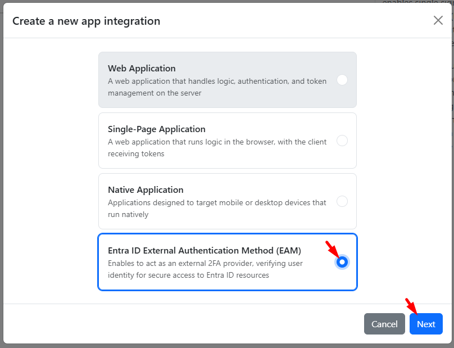Click the Web Application description about server token management
454x348 pixels.
click(217, 87)
